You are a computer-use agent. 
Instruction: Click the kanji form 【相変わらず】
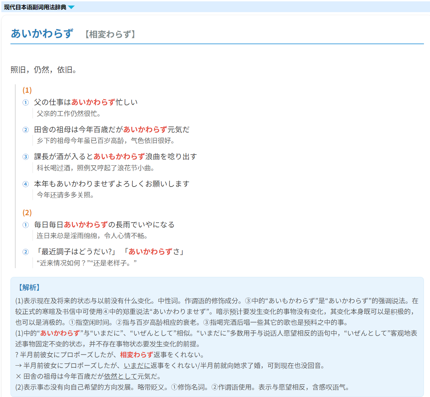[x=110, y=34]
